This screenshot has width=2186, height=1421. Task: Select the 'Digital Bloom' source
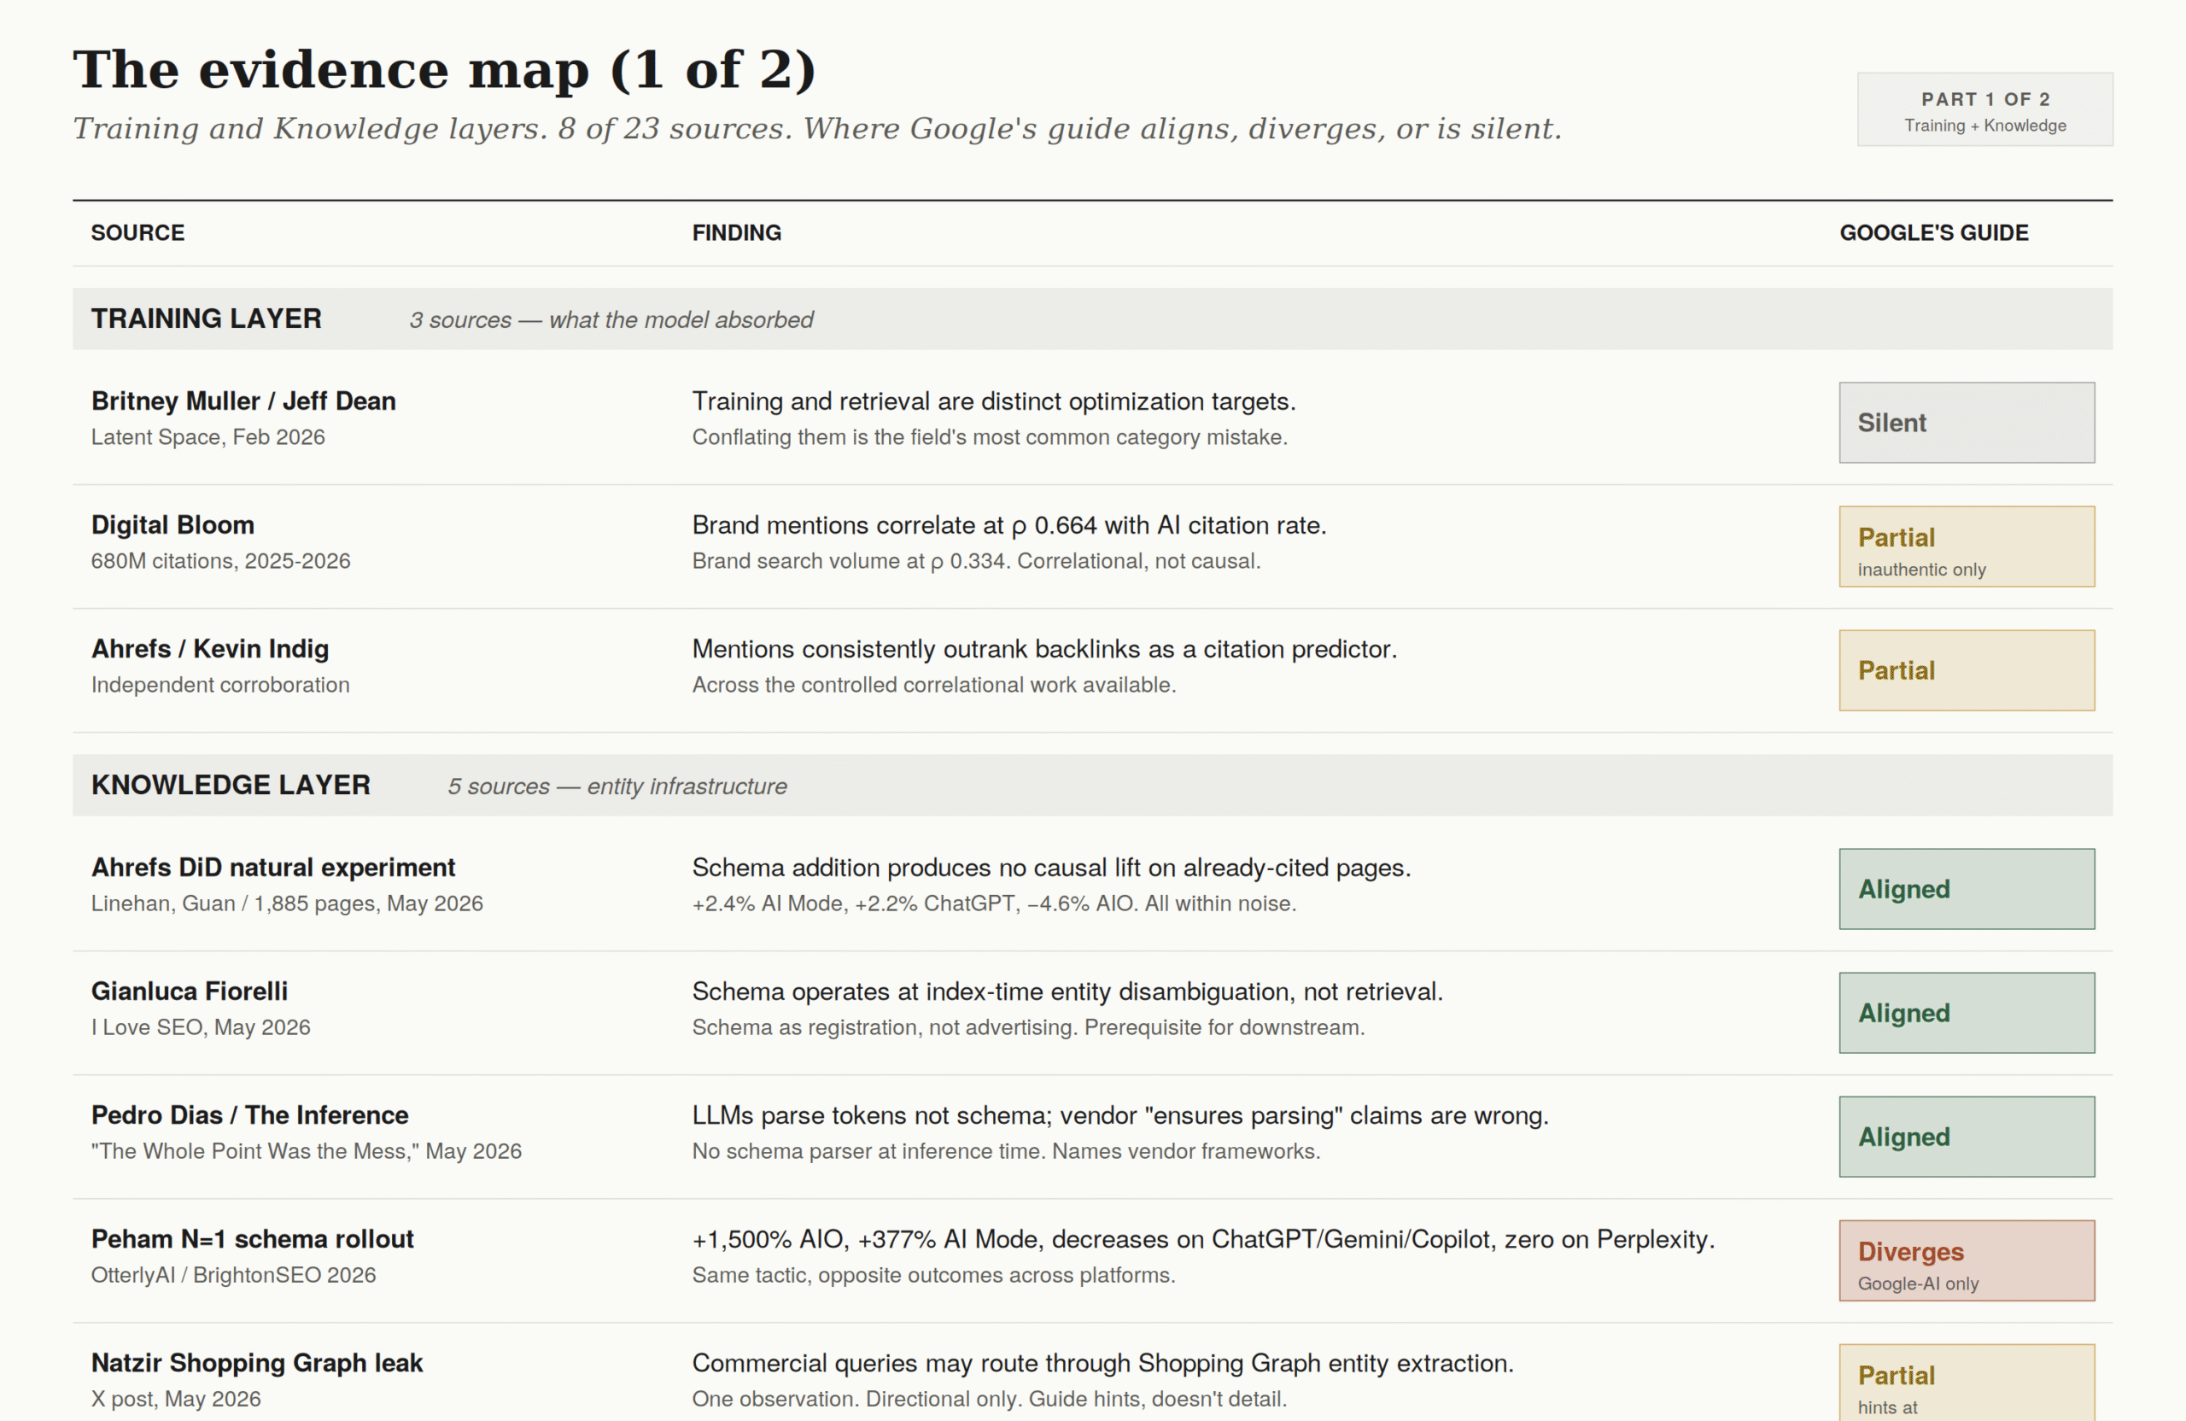tap(172, 525)
